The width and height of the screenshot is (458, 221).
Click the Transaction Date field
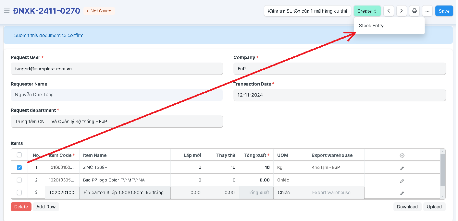coord(339,95)
